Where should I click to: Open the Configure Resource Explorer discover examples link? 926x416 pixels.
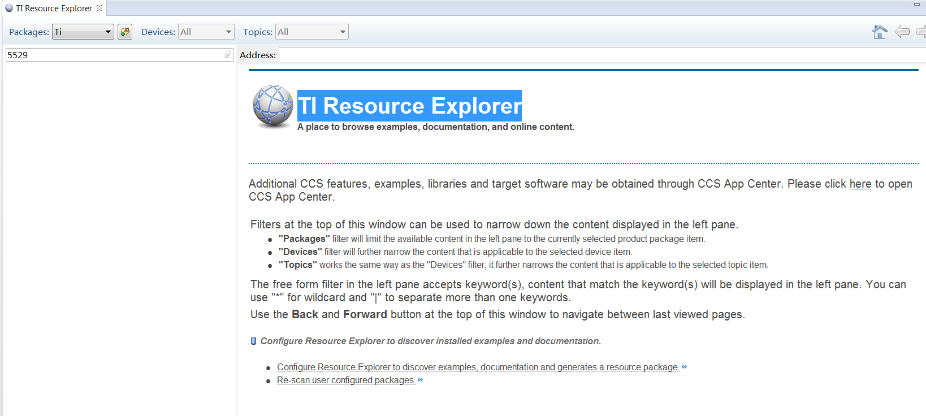coord(478,367)
